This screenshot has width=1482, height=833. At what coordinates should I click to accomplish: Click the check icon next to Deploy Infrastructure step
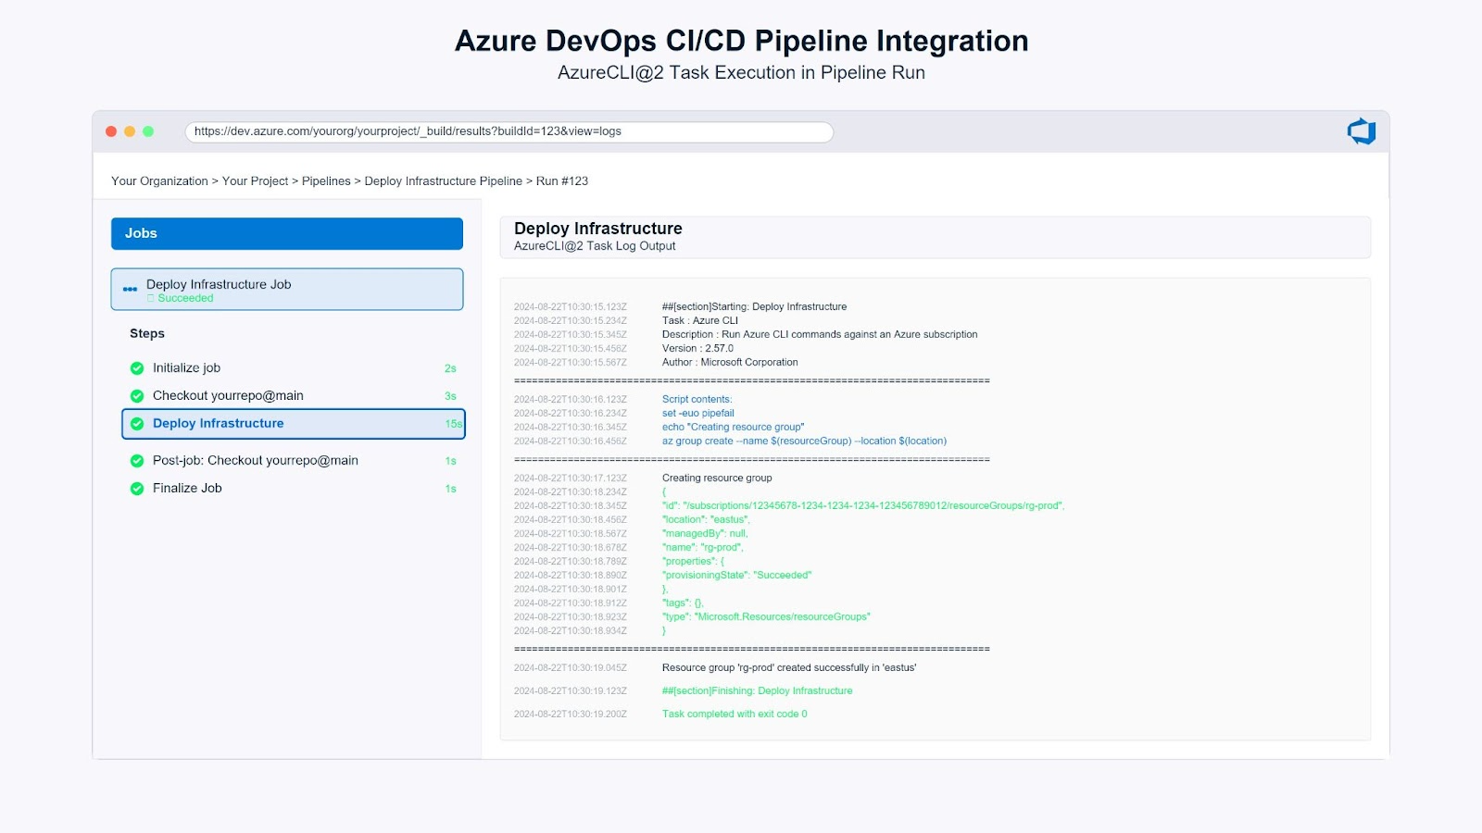click(x=136, y=423)
